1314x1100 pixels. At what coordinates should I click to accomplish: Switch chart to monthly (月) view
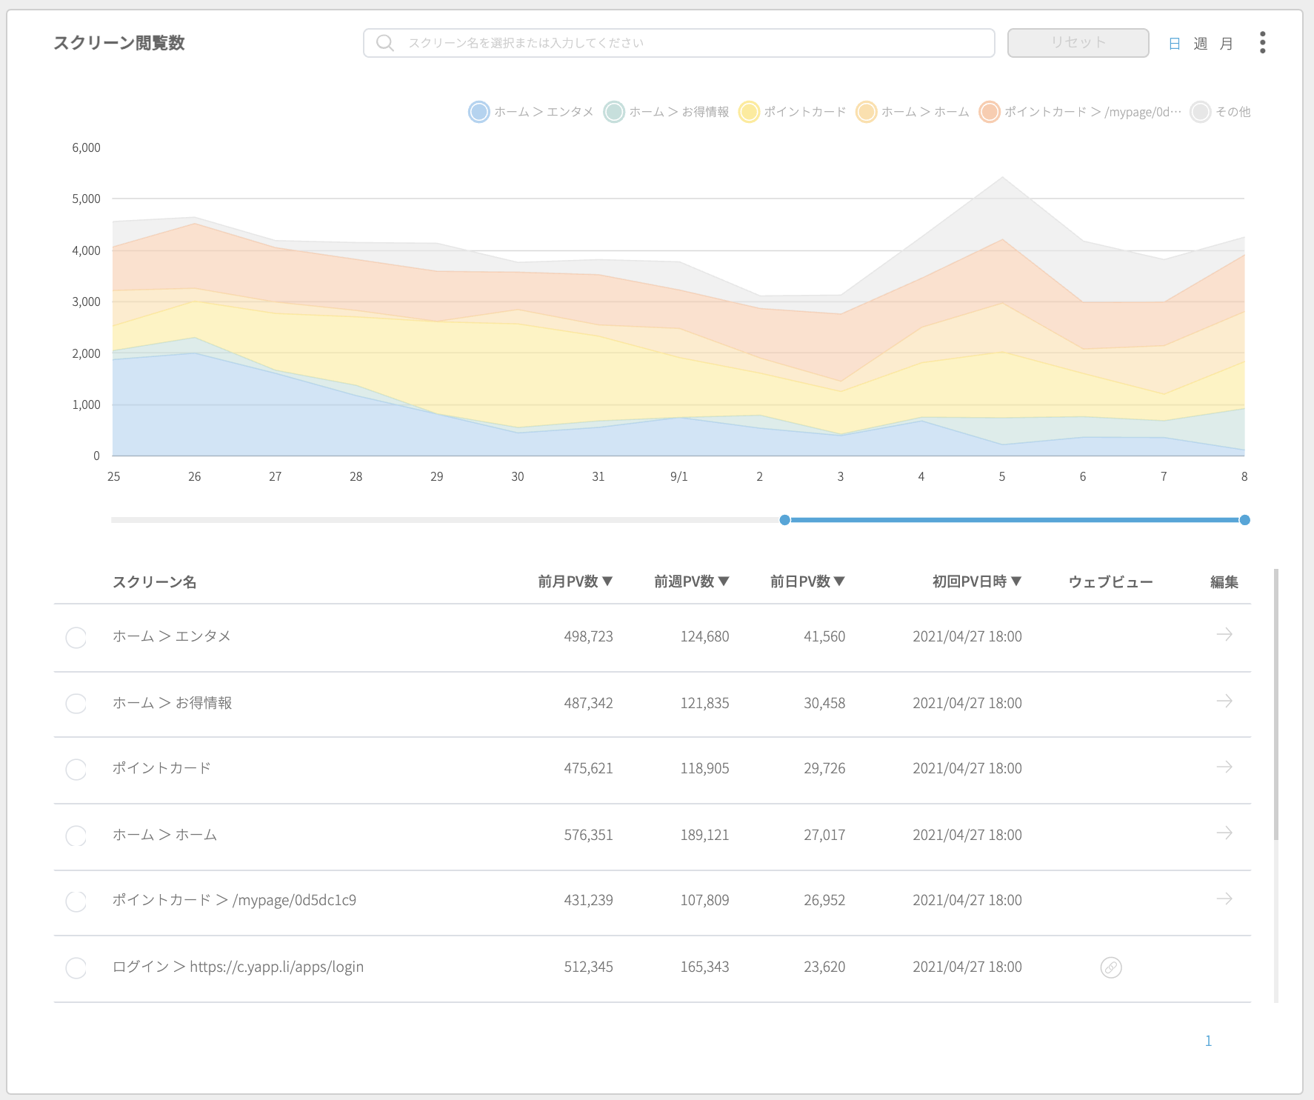[1227, 44]
